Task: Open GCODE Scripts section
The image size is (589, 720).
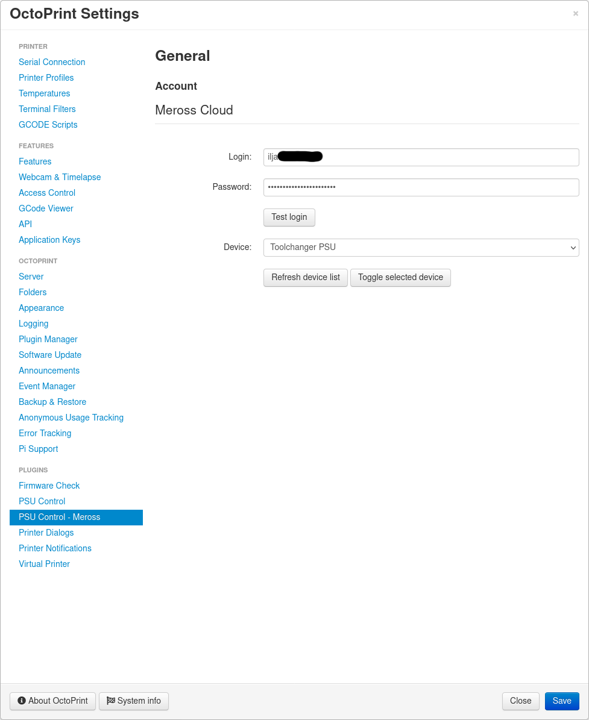Action: pos(48,125)
